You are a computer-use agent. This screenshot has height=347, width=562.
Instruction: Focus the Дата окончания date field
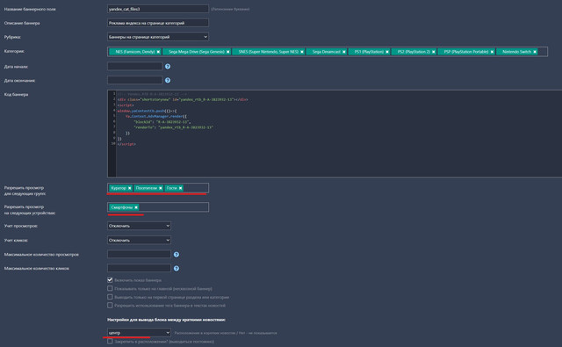(134, 80)
